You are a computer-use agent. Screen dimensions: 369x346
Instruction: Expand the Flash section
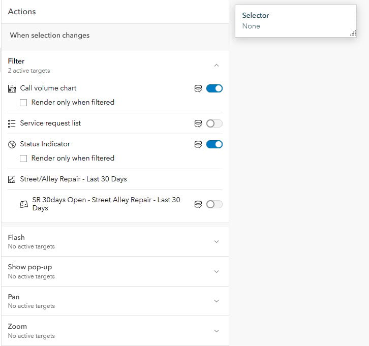[x=217, y=241]
